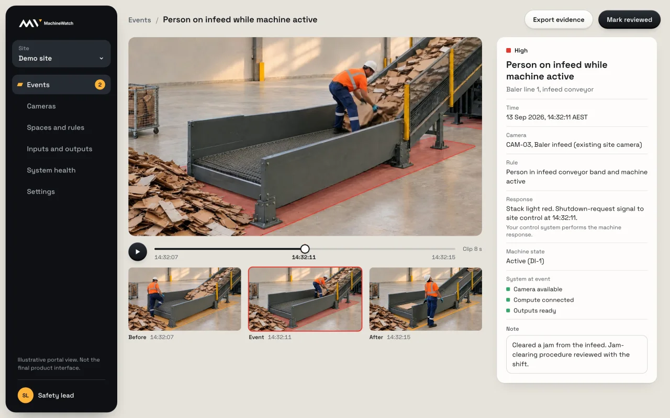Click timeline start label 14:32:07
Image resolution: width=670 pixels, height=418 pixels.
click(166, 257)
